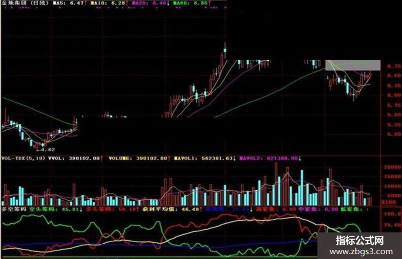Viewport: 402px width, 259px height.
Task: Click the 5.50 price axis label
Action: tap(394, 115)
